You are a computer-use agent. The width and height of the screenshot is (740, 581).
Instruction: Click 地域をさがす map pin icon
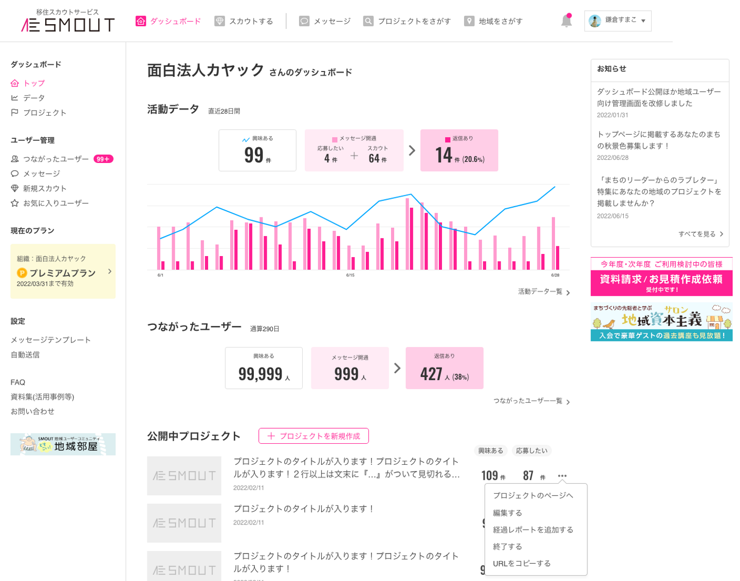pos(469,21)
